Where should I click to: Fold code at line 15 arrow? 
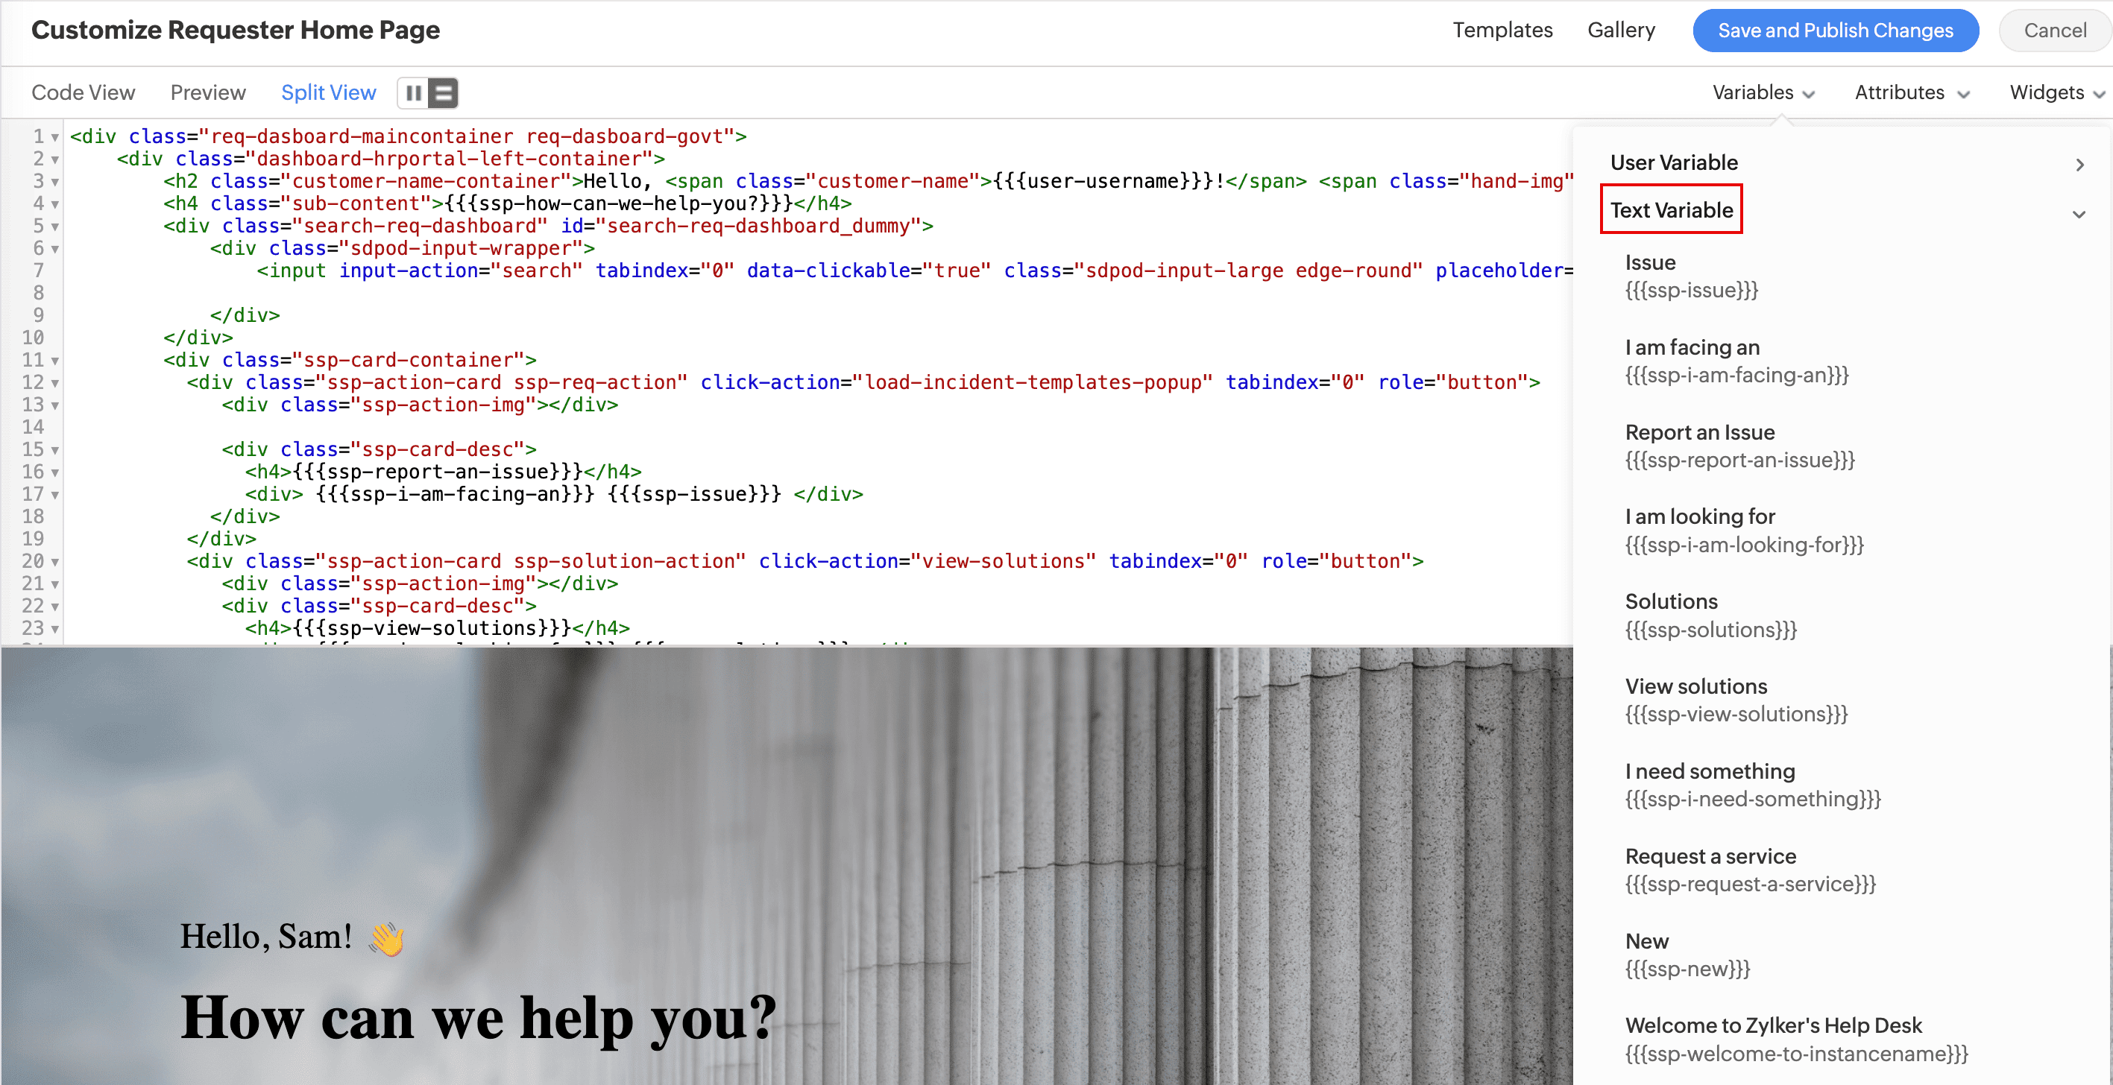pyautogui.click(x=55, y=451)
